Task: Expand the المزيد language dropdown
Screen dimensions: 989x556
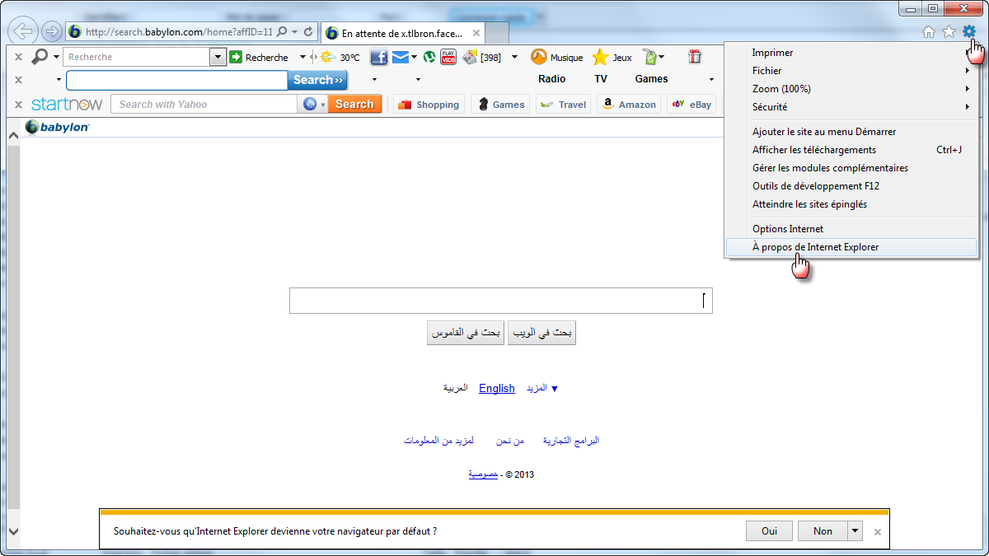Action: pyautogui.click(x=542, y=388)
